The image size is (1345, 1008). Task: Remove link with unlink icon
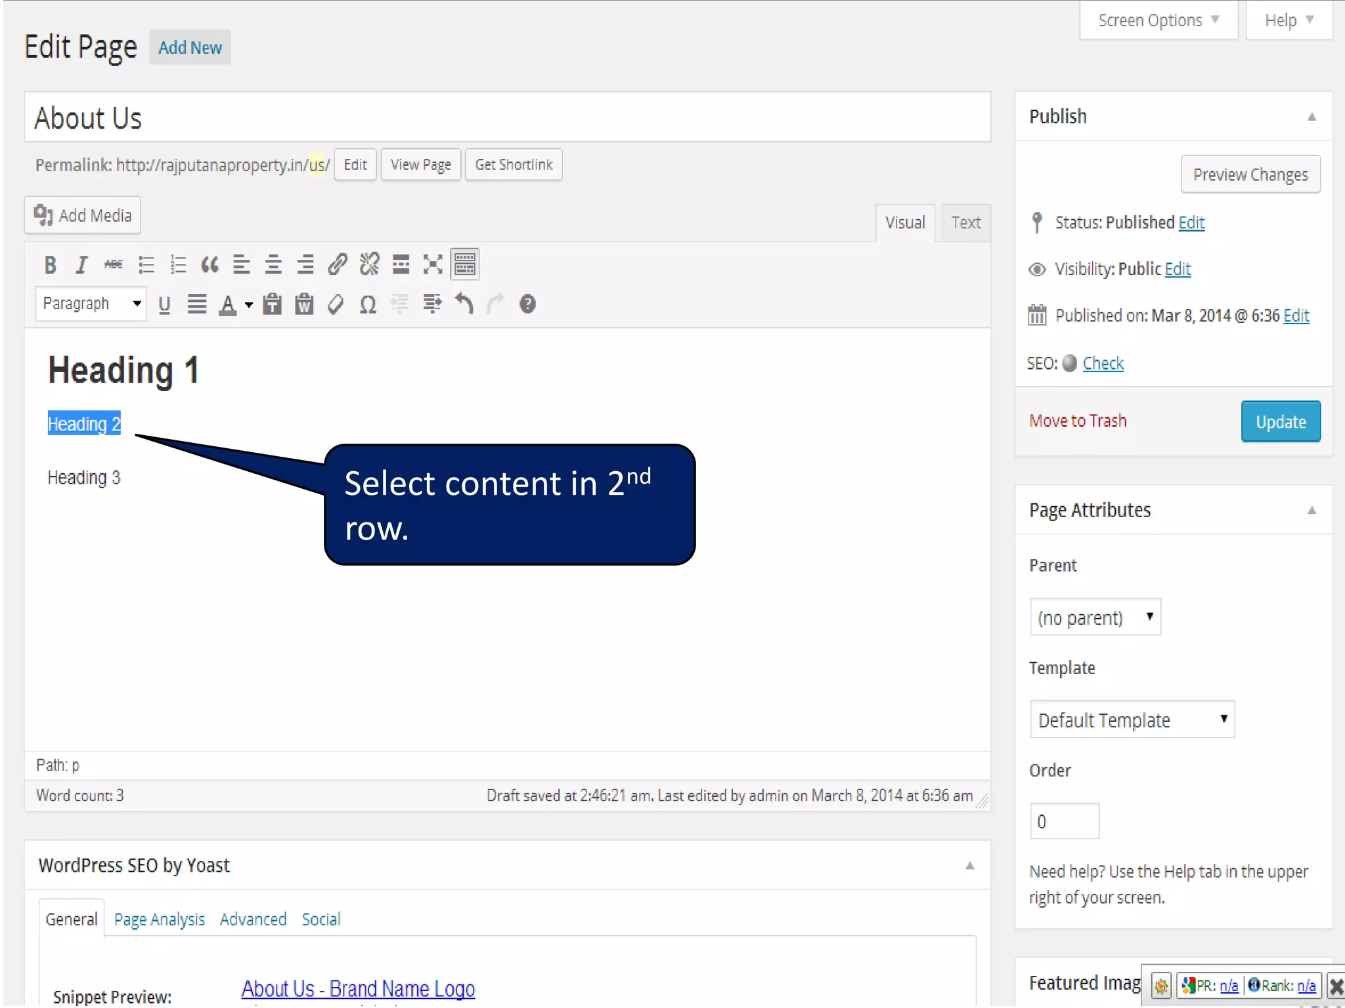click(x=369, y=265)
